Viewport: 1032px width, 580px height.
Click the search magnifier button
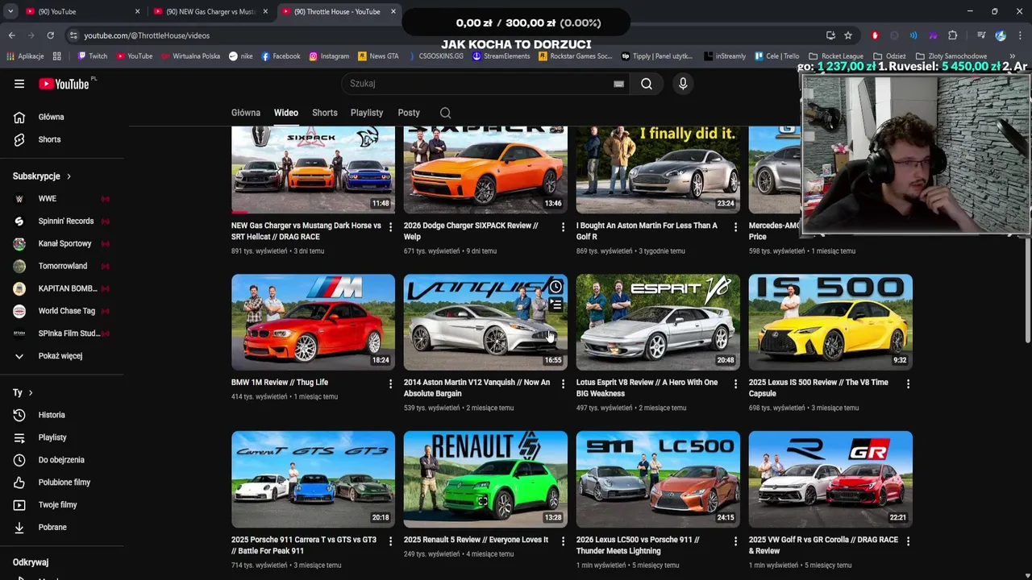click(647, 84)
